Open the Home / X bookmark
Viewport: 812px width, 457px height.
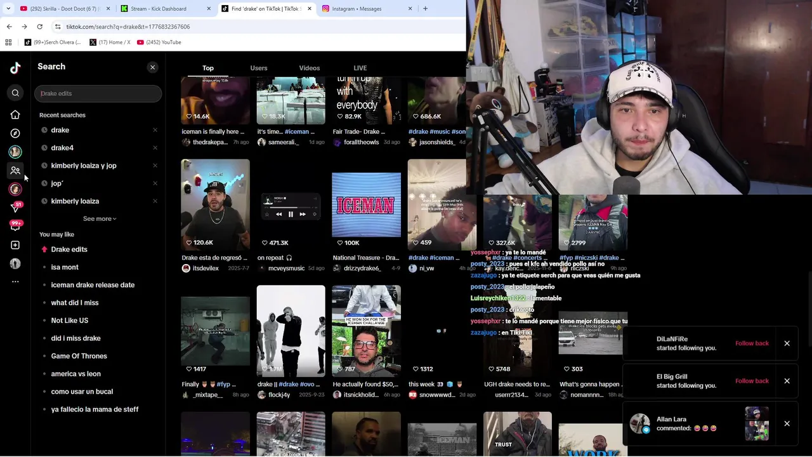tap(110, 43)
